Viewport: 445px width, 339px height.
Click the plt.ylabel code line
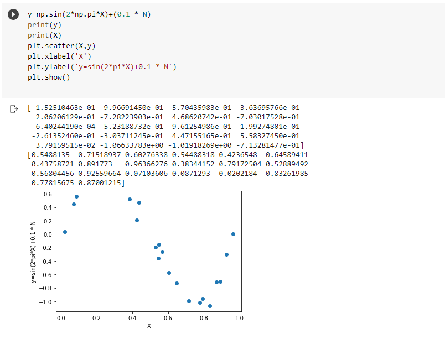click(x=101, y=66)
